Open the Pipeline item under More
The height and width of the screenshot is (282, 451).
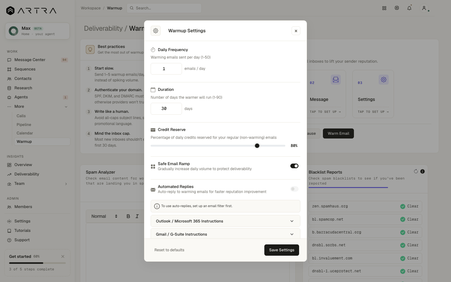pos(42,125)
